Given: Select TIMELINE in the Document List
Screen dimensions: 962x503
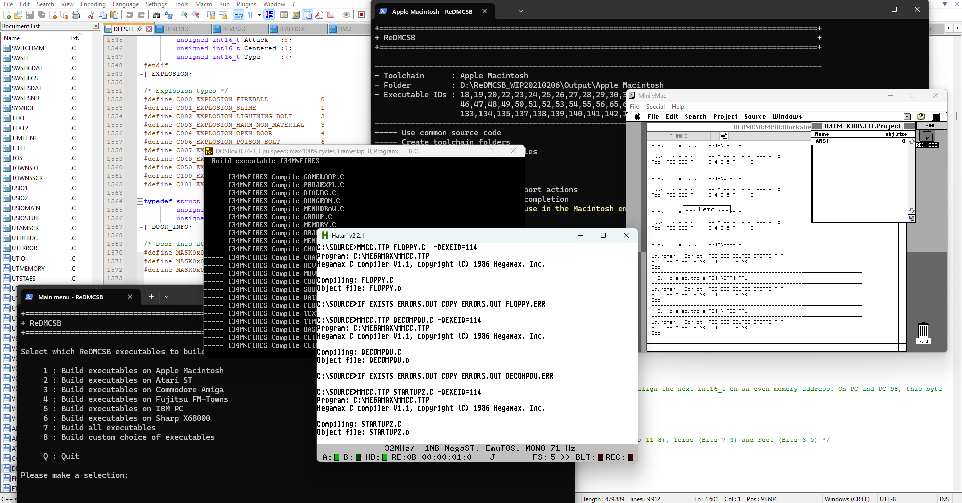Looking at the screenshot, I should click(25, 138).
